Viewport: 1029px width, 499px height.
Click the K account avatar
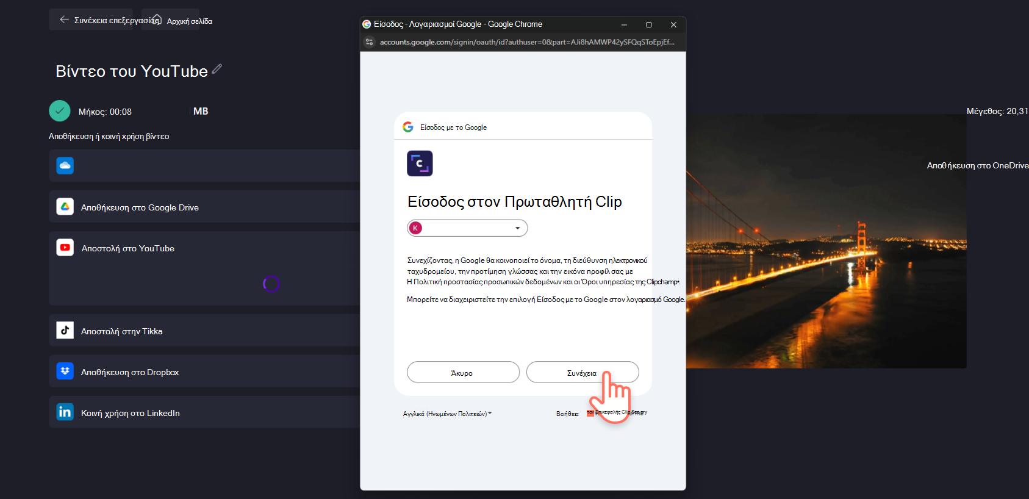point(415,228)
